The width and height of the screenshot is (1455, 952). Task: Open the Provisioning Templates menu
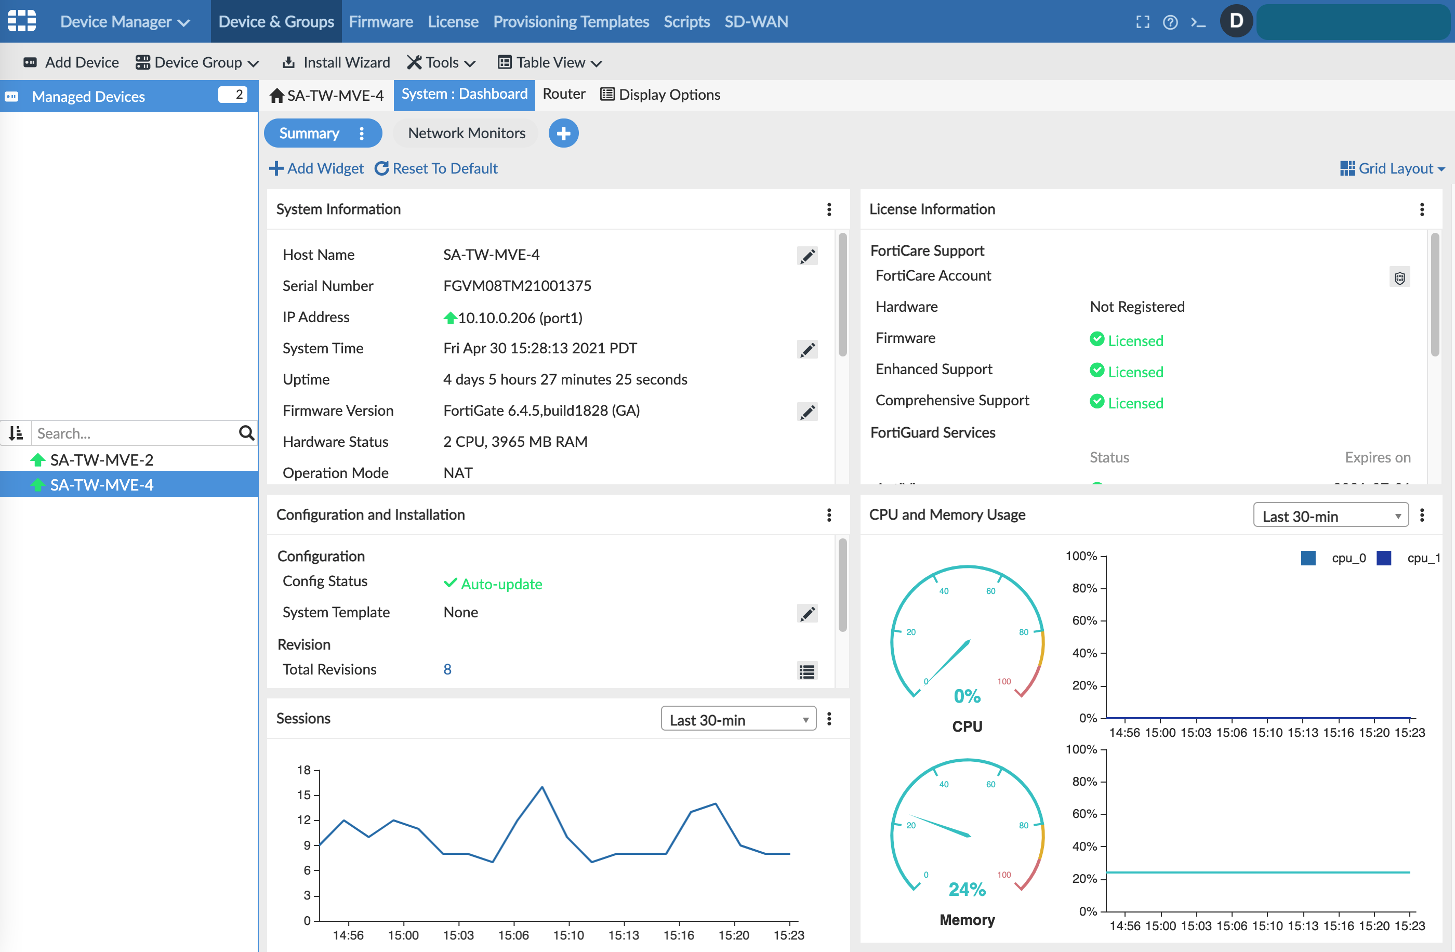(571, 21)
